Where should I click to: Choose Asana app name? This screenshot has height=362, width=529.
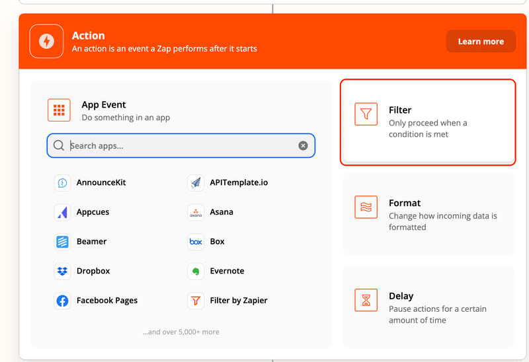click(x=222, y=212)
